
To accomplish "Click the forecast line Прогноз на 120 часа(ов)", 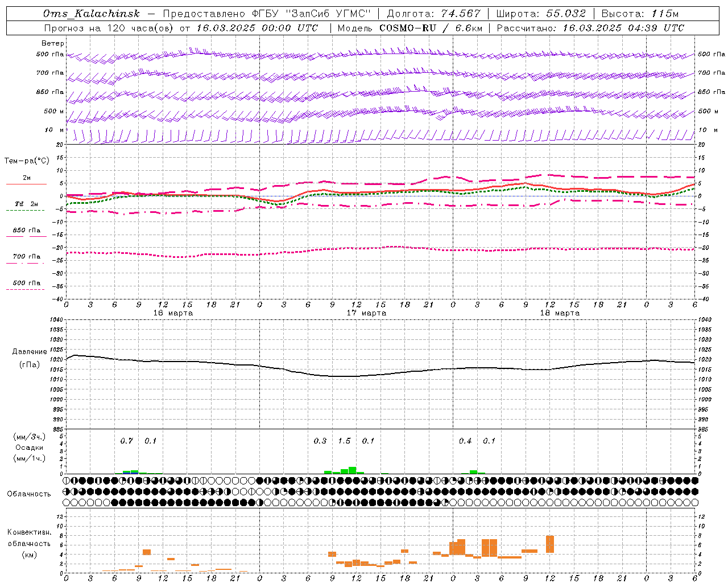I will 109,28.
